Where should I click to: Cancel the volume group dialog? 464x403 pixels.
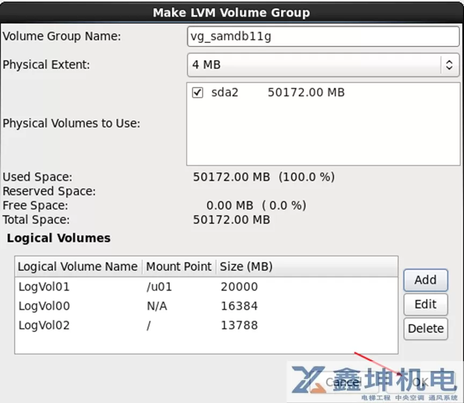click(x=343, y=382)
